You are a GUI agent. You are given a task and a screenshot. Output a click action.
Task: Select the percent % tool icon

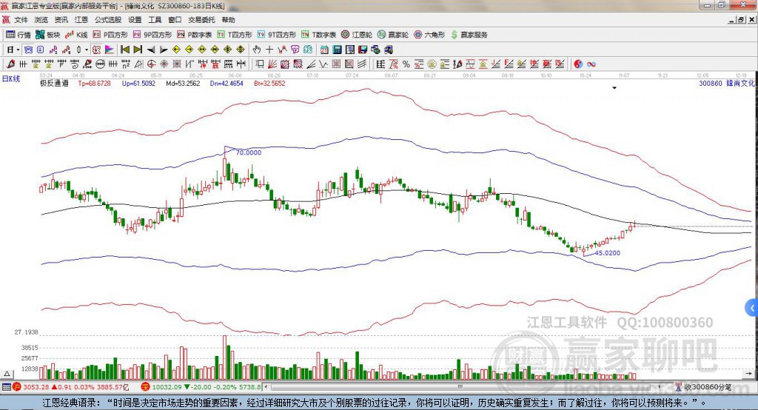pos(406,64)
